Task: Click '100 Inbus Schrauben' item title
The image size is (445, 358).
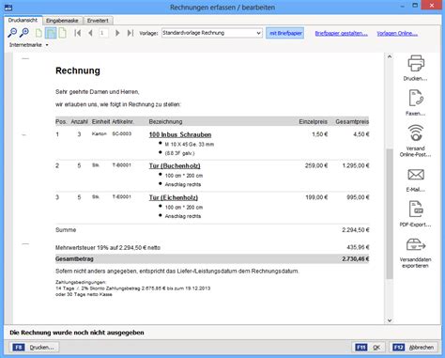Action: pyautogui.click(x=180, y=134)
